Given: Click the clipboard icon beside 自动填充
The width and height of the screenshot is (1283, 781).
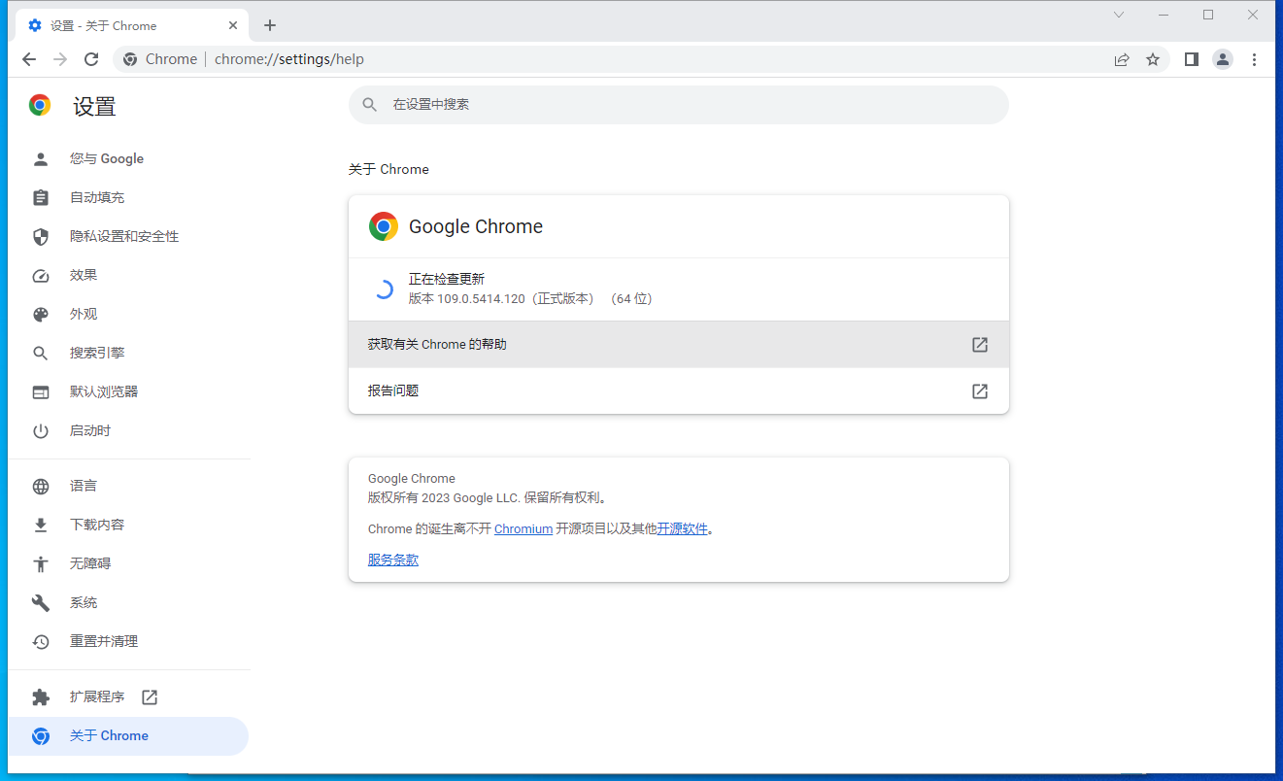Looking at the screenshot, I should 40,197.
